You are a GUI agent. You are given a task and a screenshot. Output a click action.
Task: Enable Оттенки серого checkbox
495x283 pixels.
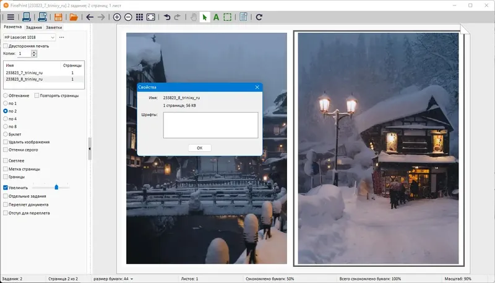pos(6,150)
